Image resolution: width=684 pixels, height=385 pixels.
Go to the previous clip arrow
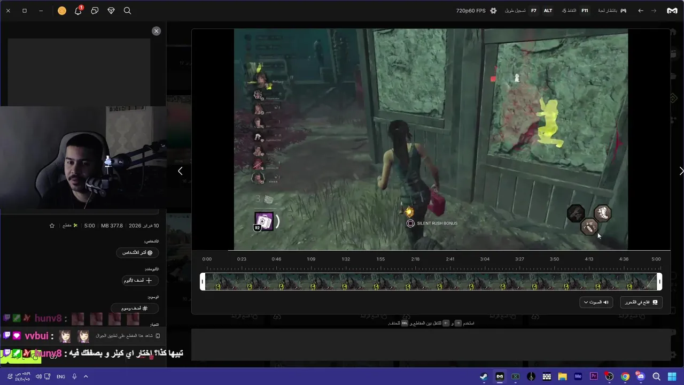pos(180,171)
